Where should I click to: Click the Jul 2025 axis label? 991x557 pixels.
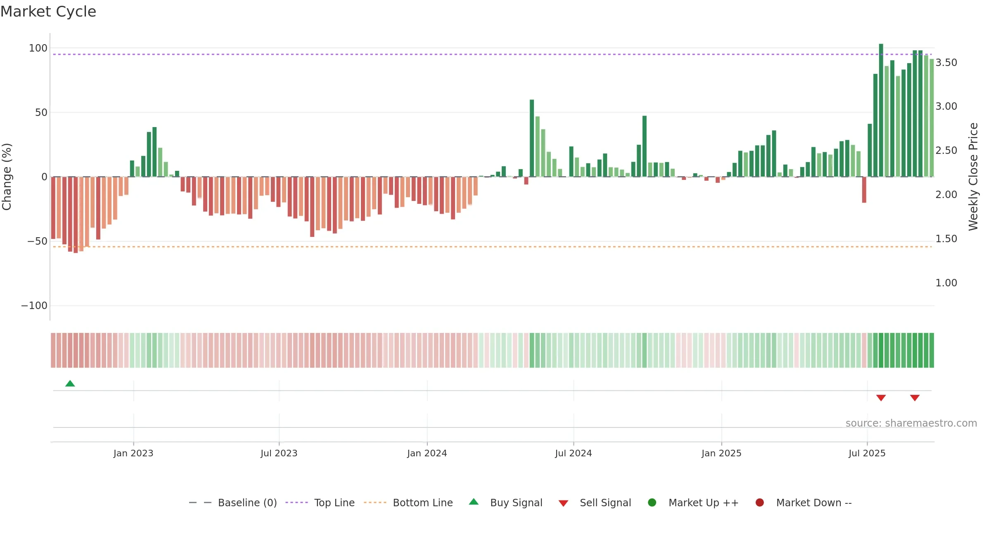tap(867, 453)
